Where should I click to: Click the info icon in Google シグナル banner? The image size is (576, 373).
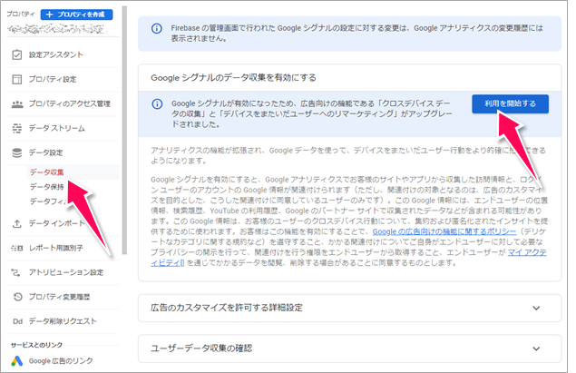[156, 104]
